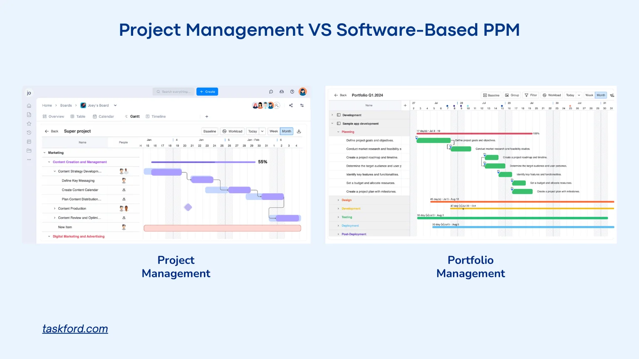Screen dimensions: 639x359
Task: Click the share icon beside member avatars
Action: [x=291, y=106]
